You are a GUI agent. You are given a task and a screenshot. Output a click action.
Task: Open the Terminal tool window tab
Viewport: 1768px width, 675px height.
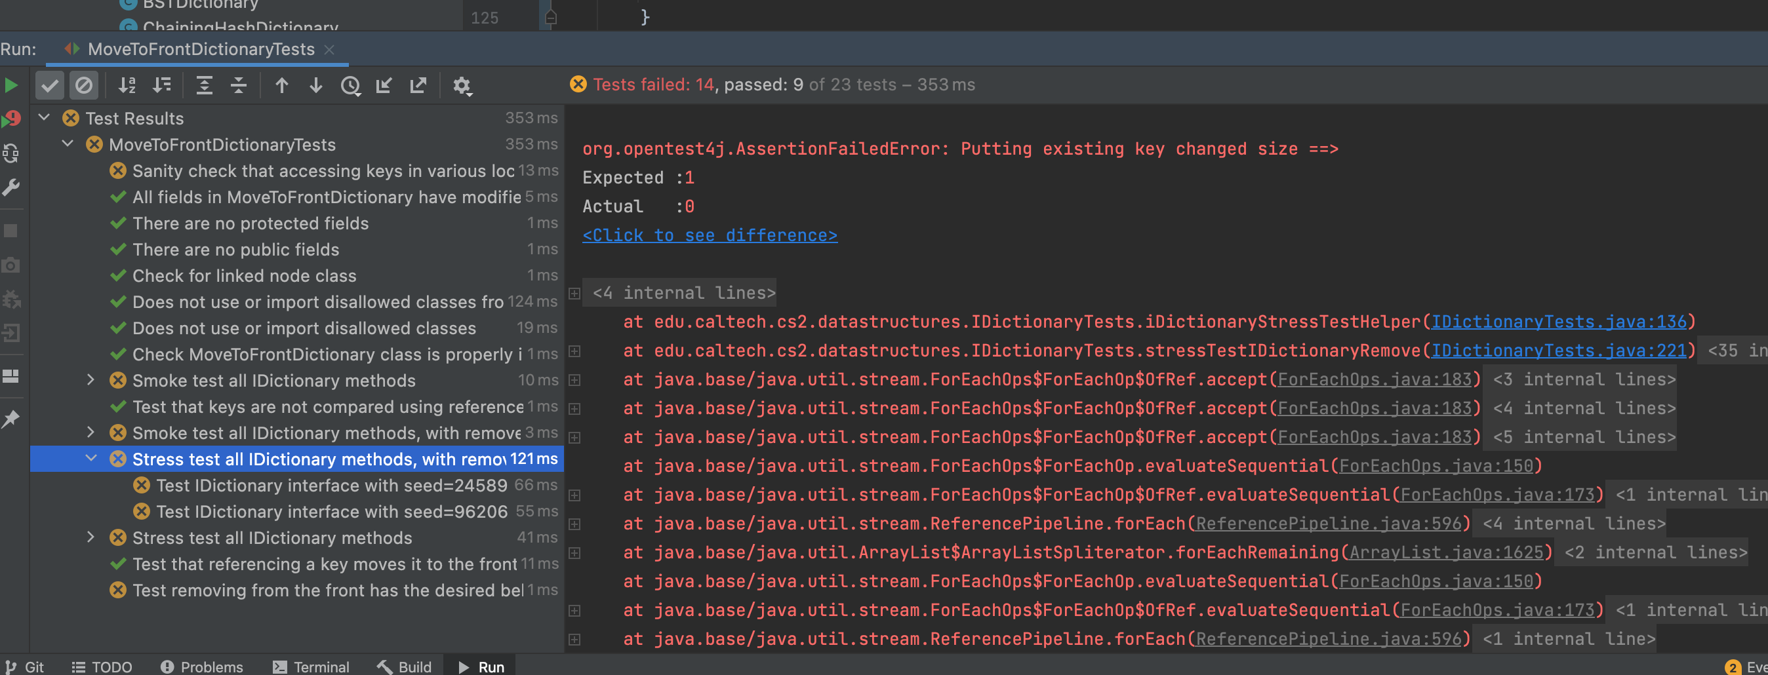(311, 666)
